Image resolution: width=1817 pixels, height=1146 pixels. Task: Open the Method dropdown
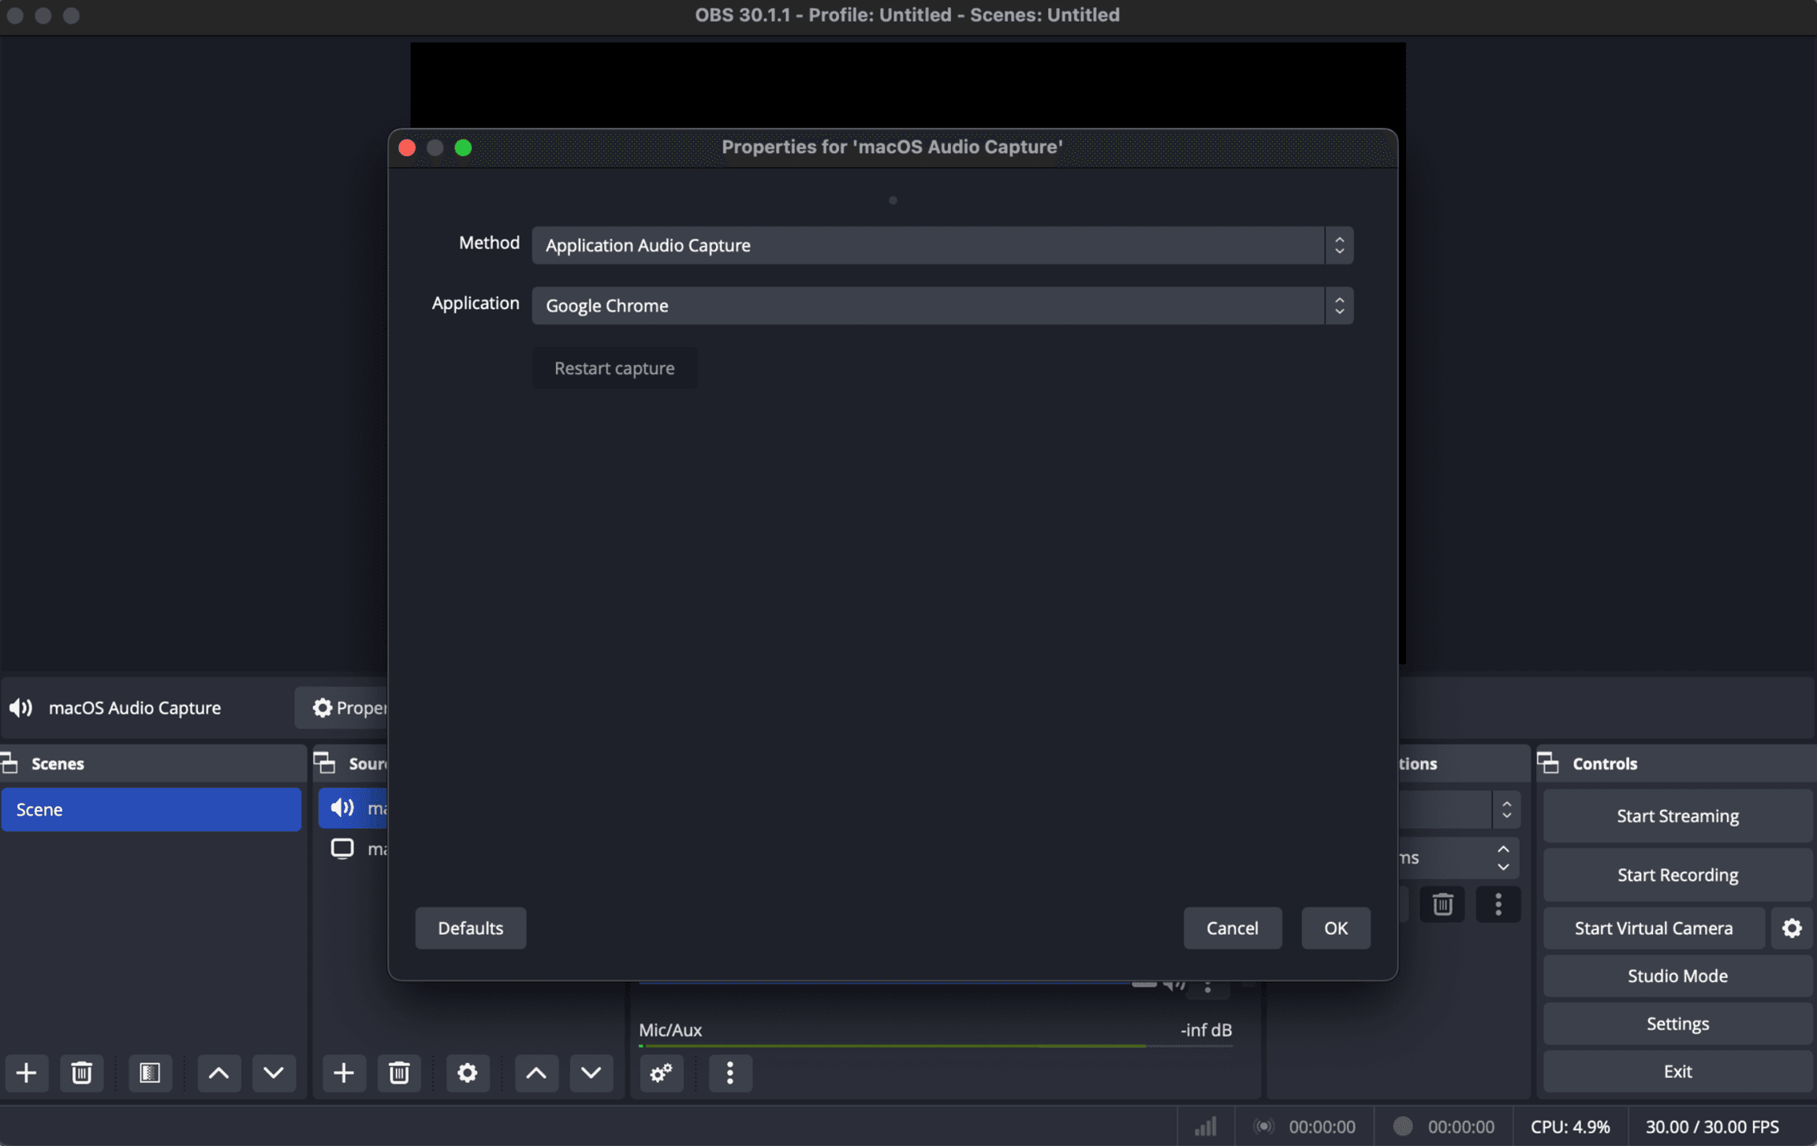(942, 245)
